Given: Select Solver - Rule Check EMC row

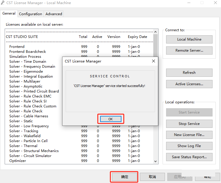Looking at the screenshot, I should point(34,96).
